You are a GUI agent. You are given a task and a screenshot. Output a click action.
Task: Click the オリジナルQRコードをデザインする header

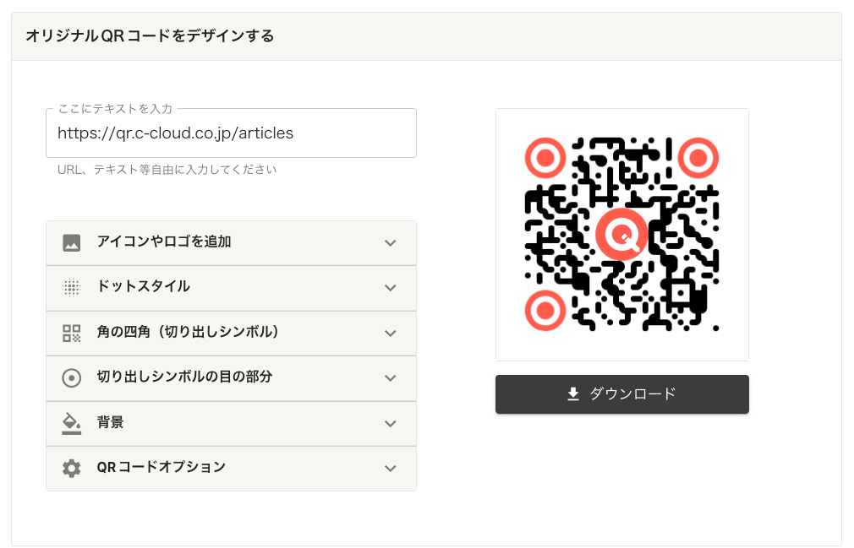click(x=149, y=36)
